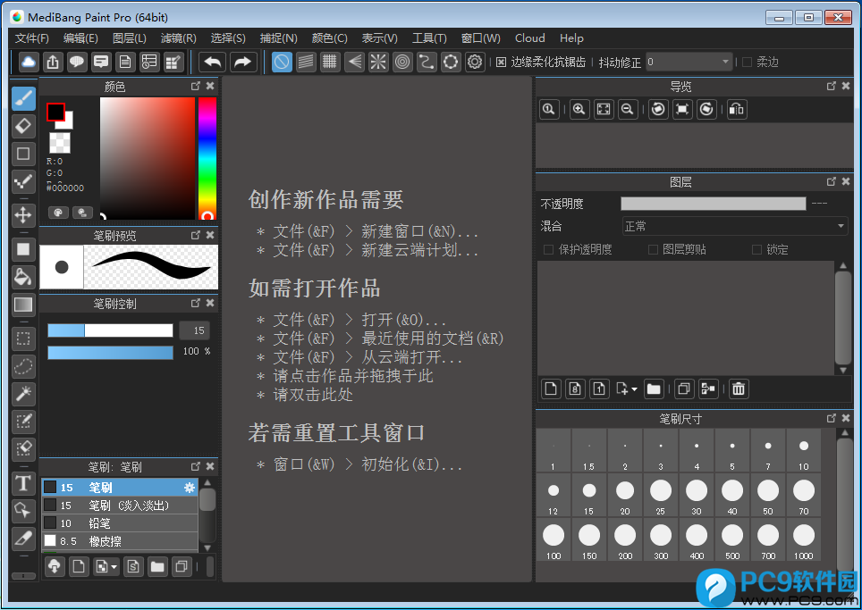862x610 pixels.
Task: Enable 图层剪贴 checkbox
Action: tap(653, 250)
